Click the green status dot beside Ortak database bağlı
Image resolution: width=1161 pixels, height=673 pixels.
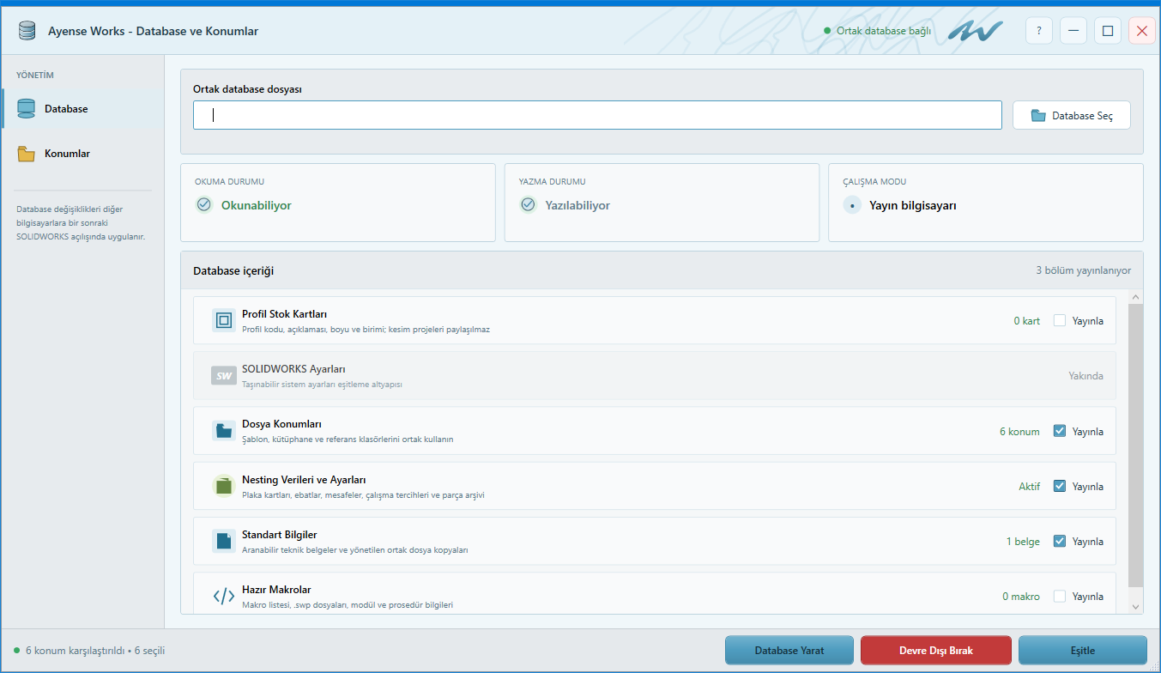[827, 31]
